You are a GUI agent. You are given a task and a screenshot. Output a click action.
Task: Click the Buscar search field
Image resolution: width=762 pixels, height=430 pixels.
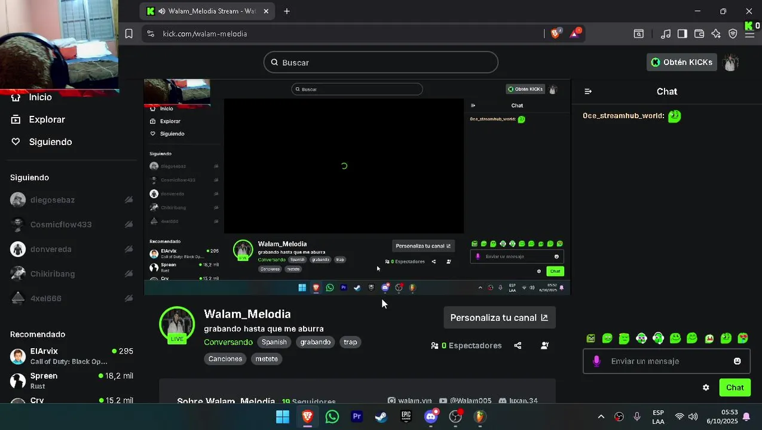click(381, 62)
